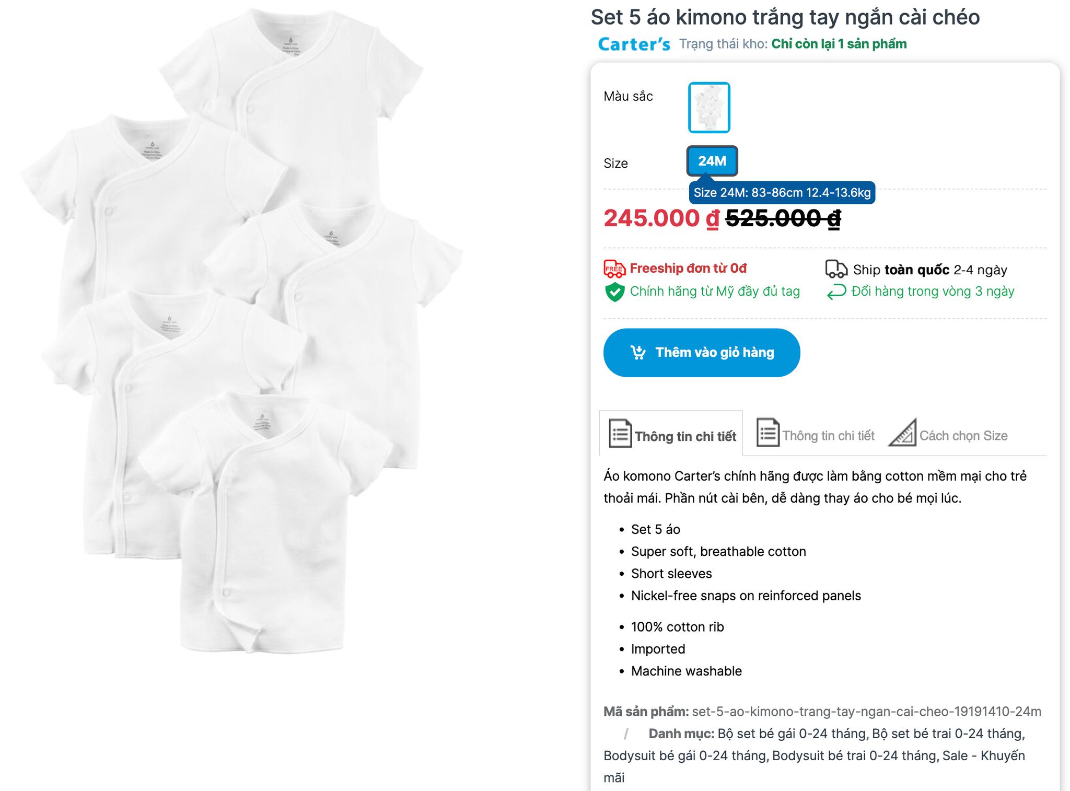The width and height of the screenshot is (1070, 791).
Task: Click the nationwide shipping truck icon
Action: [836, 269]
